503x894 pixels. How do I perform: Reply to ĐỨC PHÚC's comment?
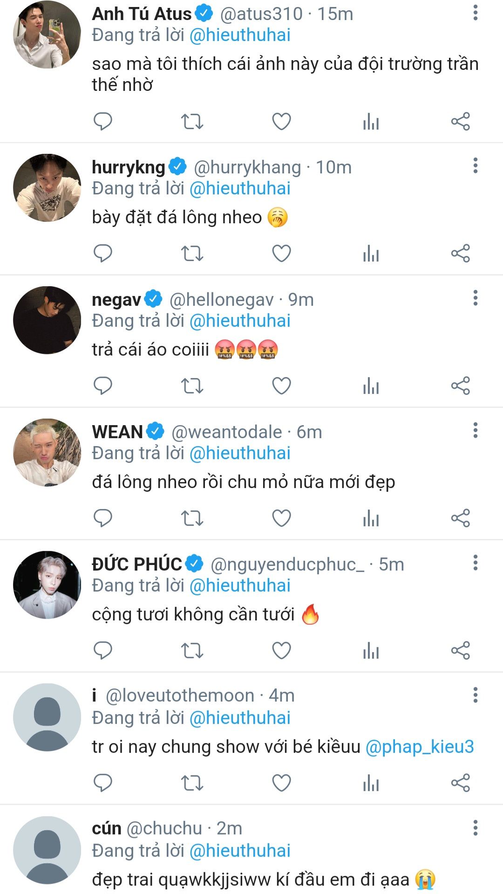tap(103, 650)
